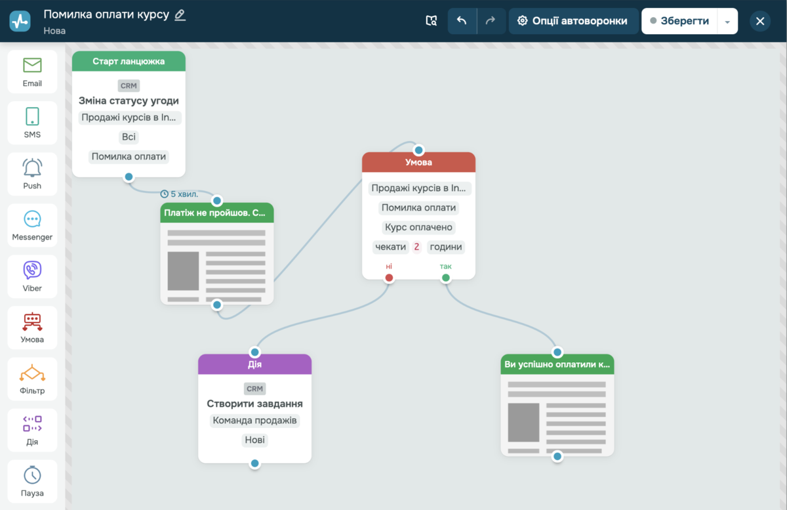Open the Платіж не пройшов email block
This screenshot has width=787, height=510.
click(217, 253)
